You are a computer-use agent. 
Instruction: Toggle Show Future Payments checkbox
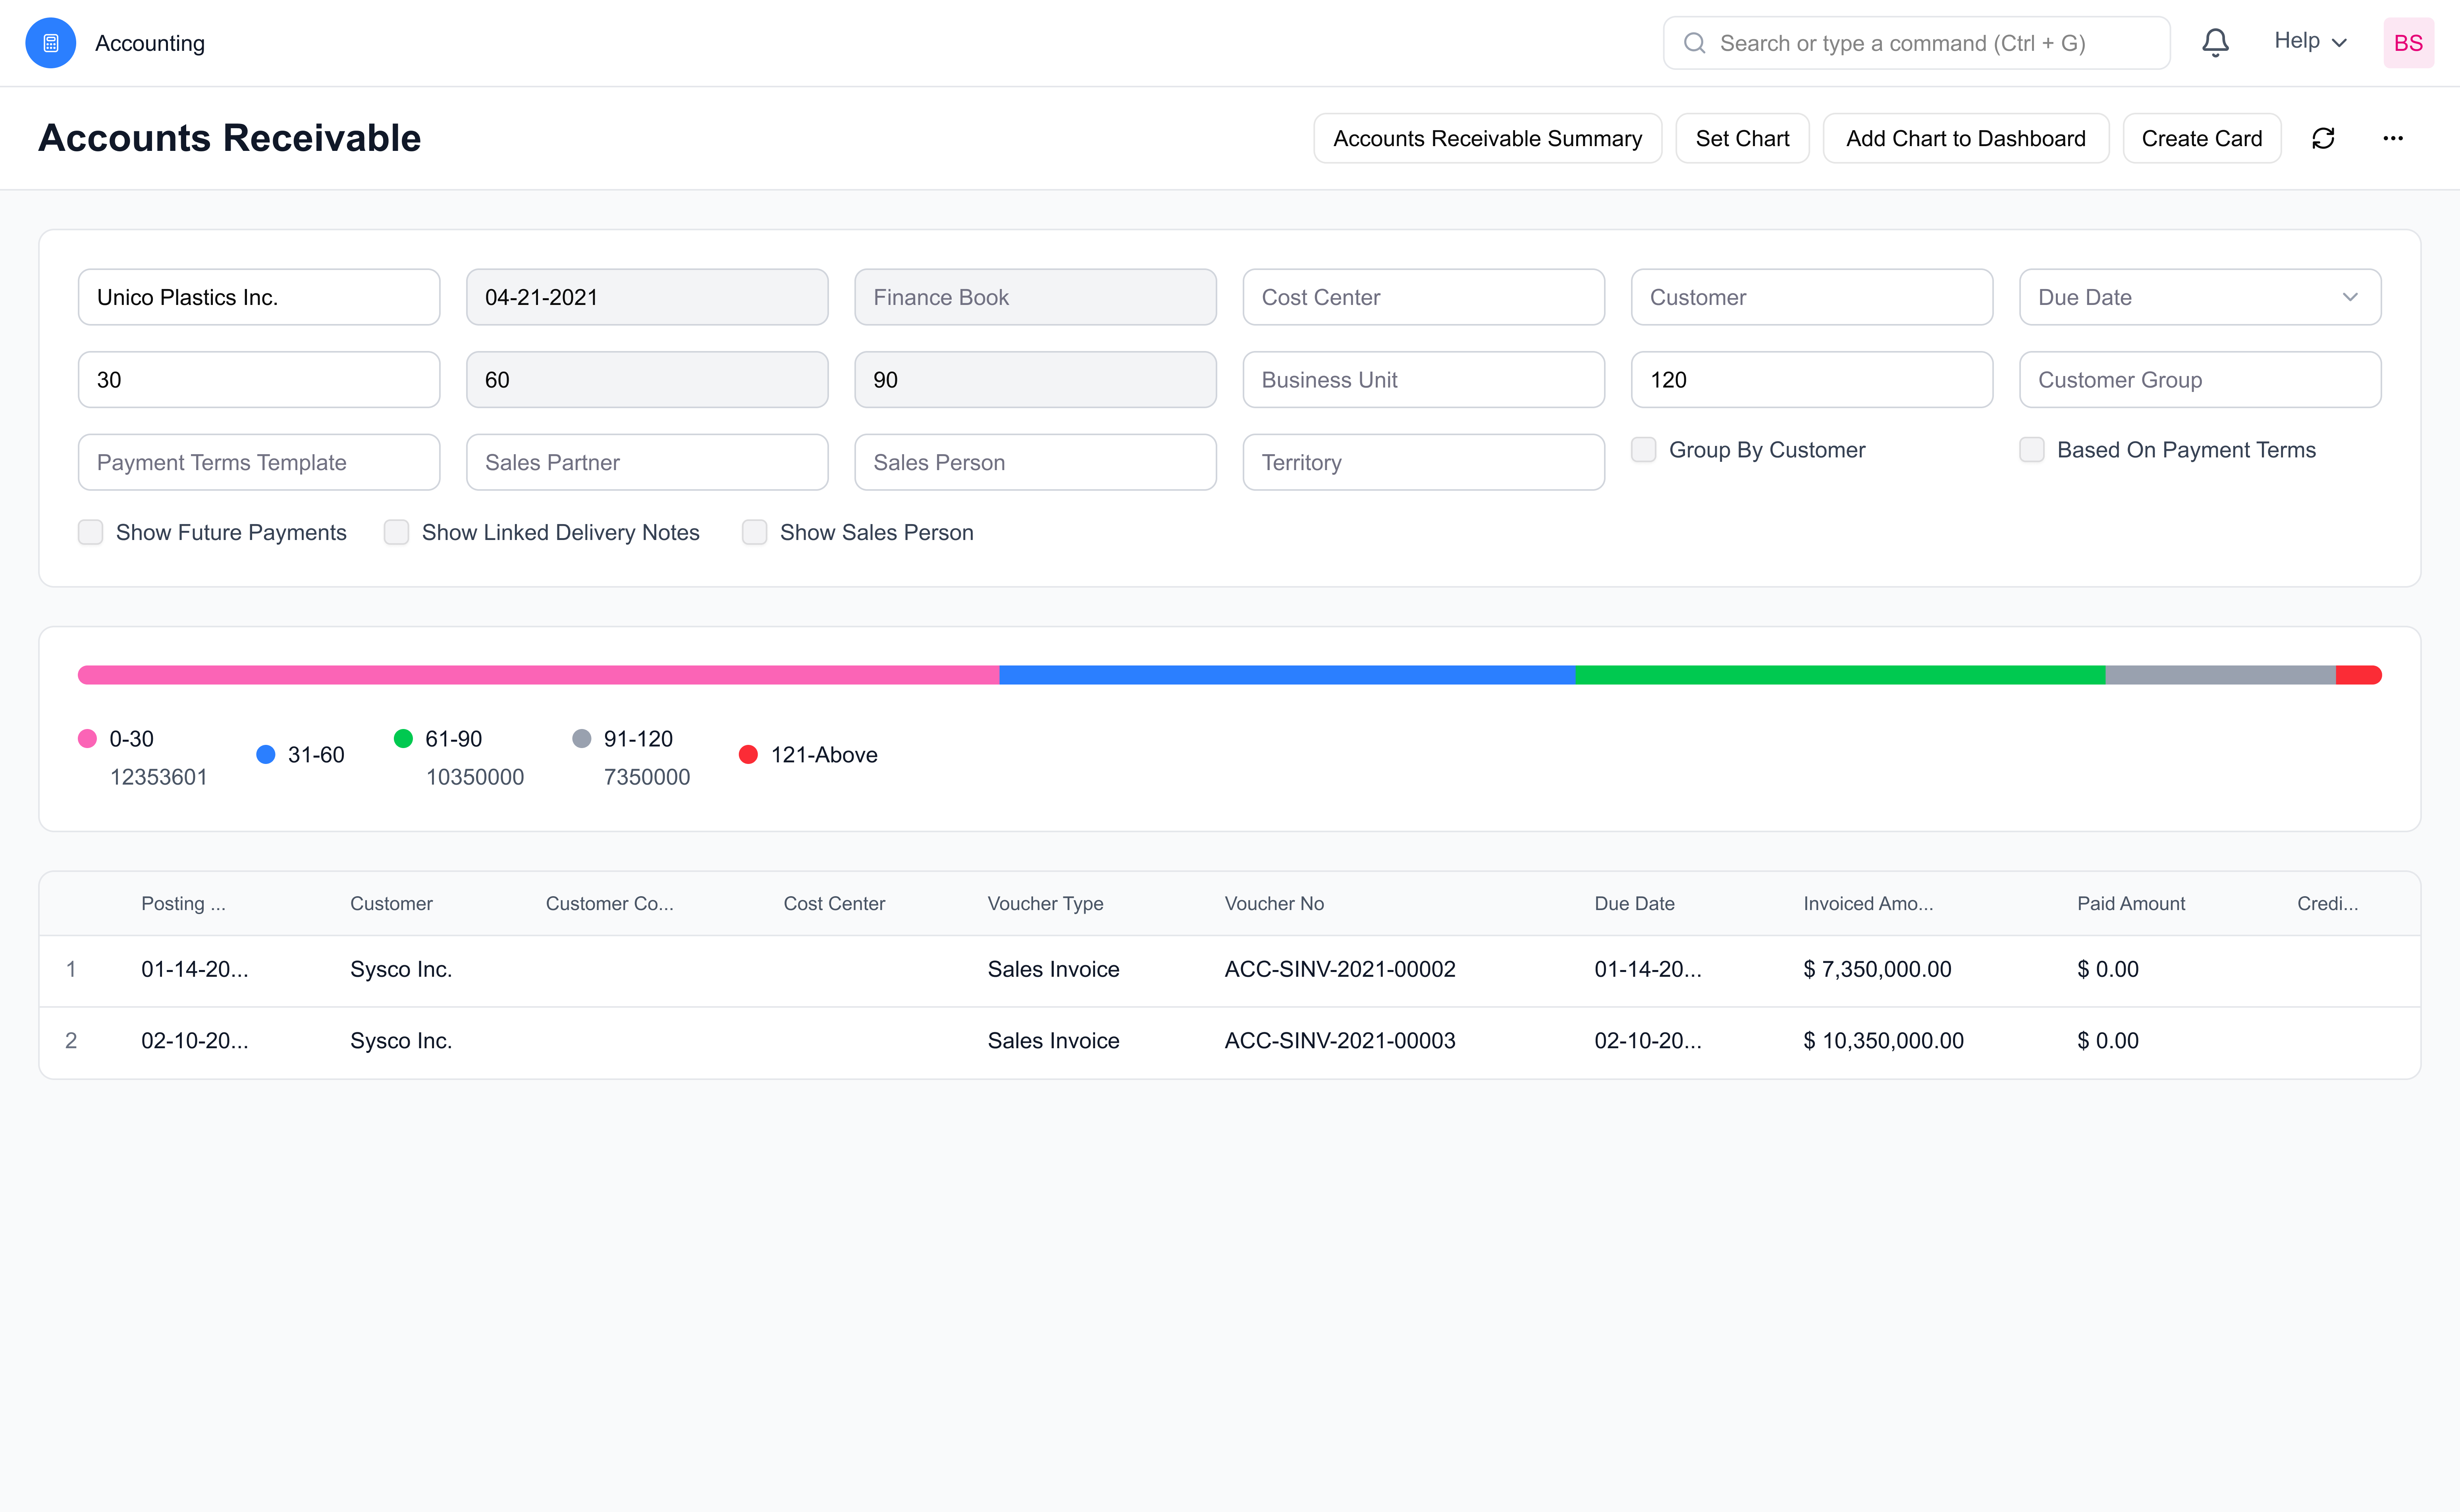click(91, 532)
